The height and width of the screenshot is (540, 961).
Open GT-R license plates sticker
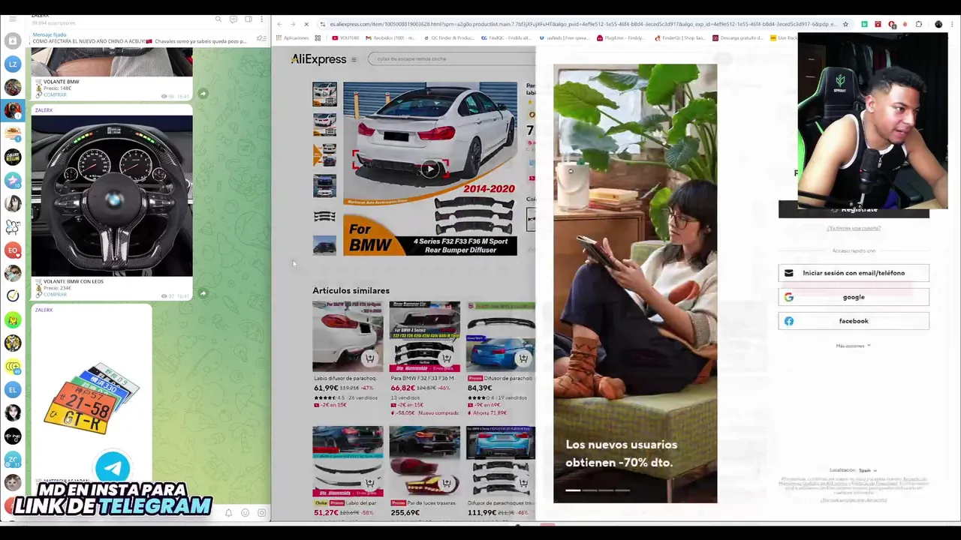pyautogui.click(x=92, y=399)
